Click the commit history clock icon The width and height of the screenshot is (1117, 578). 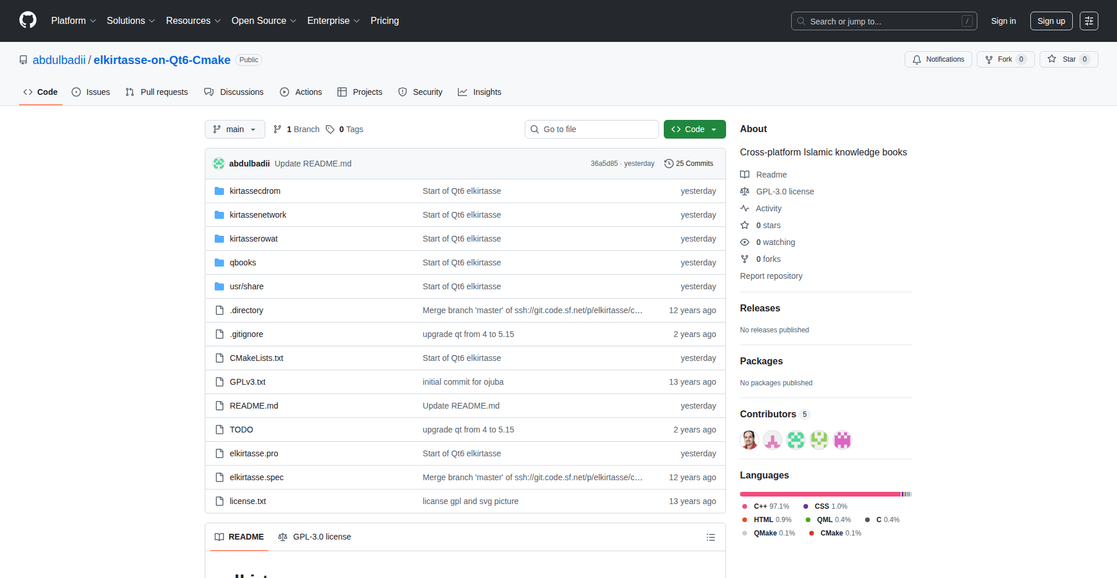[668, 164]
